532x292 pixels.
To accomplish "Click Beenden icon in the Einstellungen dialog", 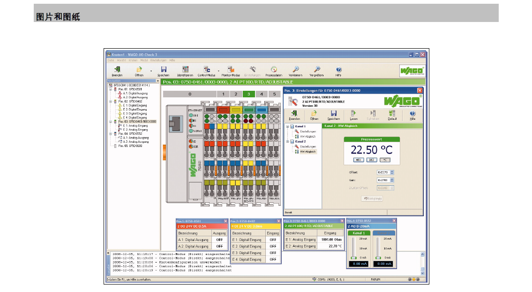I will click(294, 113).
